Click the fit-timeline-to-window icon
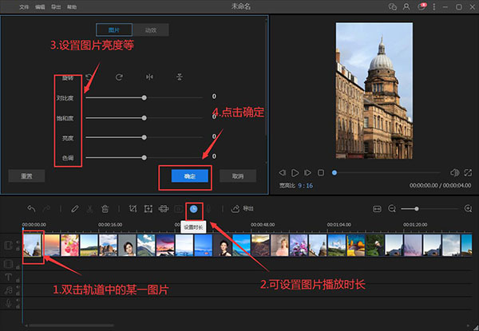This screenshot has width=479, height=331. 378,209
